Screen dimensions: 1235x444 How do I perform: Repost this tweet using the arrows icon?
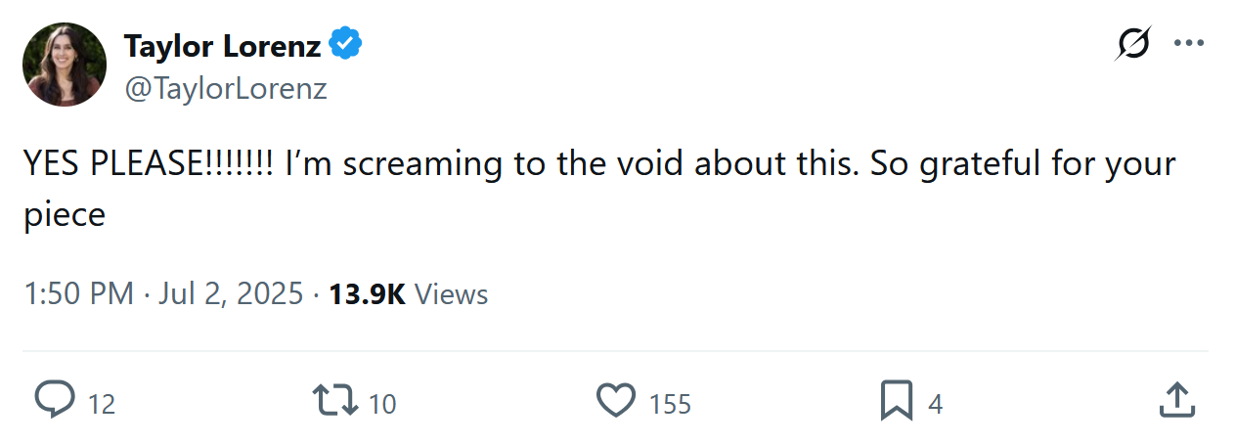pyautogui.click(x=335, y=401)
